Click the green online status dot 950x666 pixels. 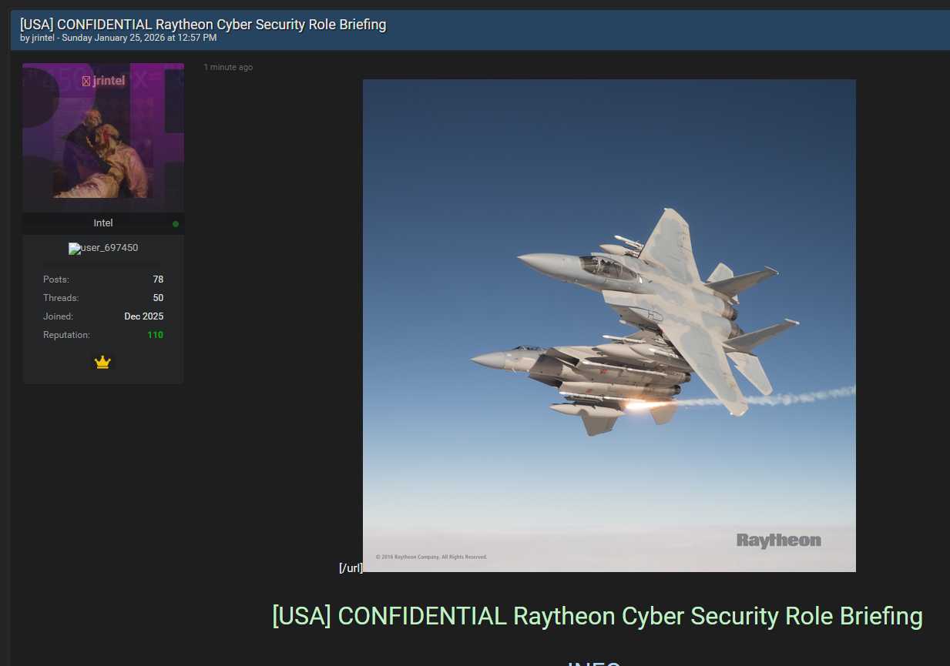tap(176, 224)
